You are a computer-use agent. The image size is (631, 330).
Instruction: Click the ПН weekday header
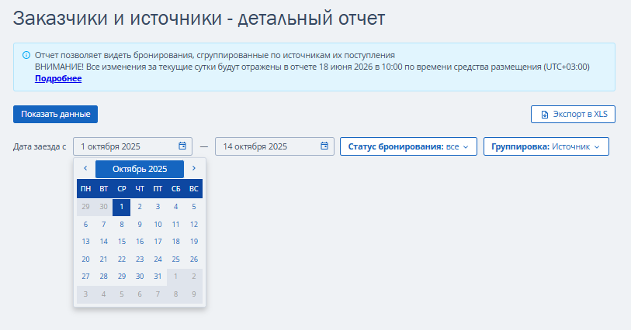85,189
